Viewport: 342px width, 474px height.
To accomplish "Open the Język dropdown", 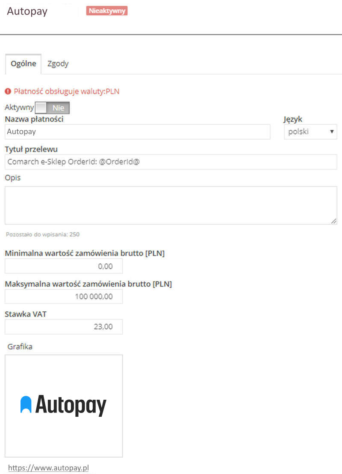I will tap(310, 132).
